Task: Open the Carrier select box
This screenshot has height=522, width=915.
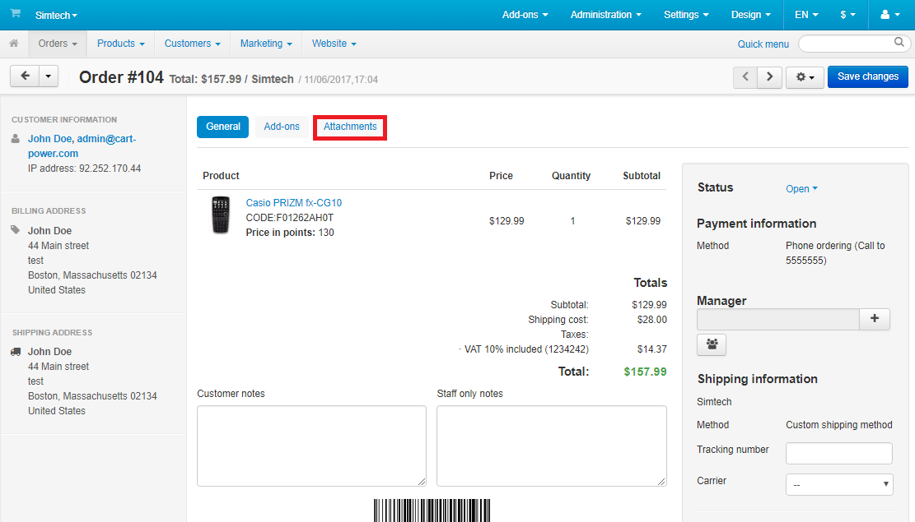Action: [x=838, y=484]
